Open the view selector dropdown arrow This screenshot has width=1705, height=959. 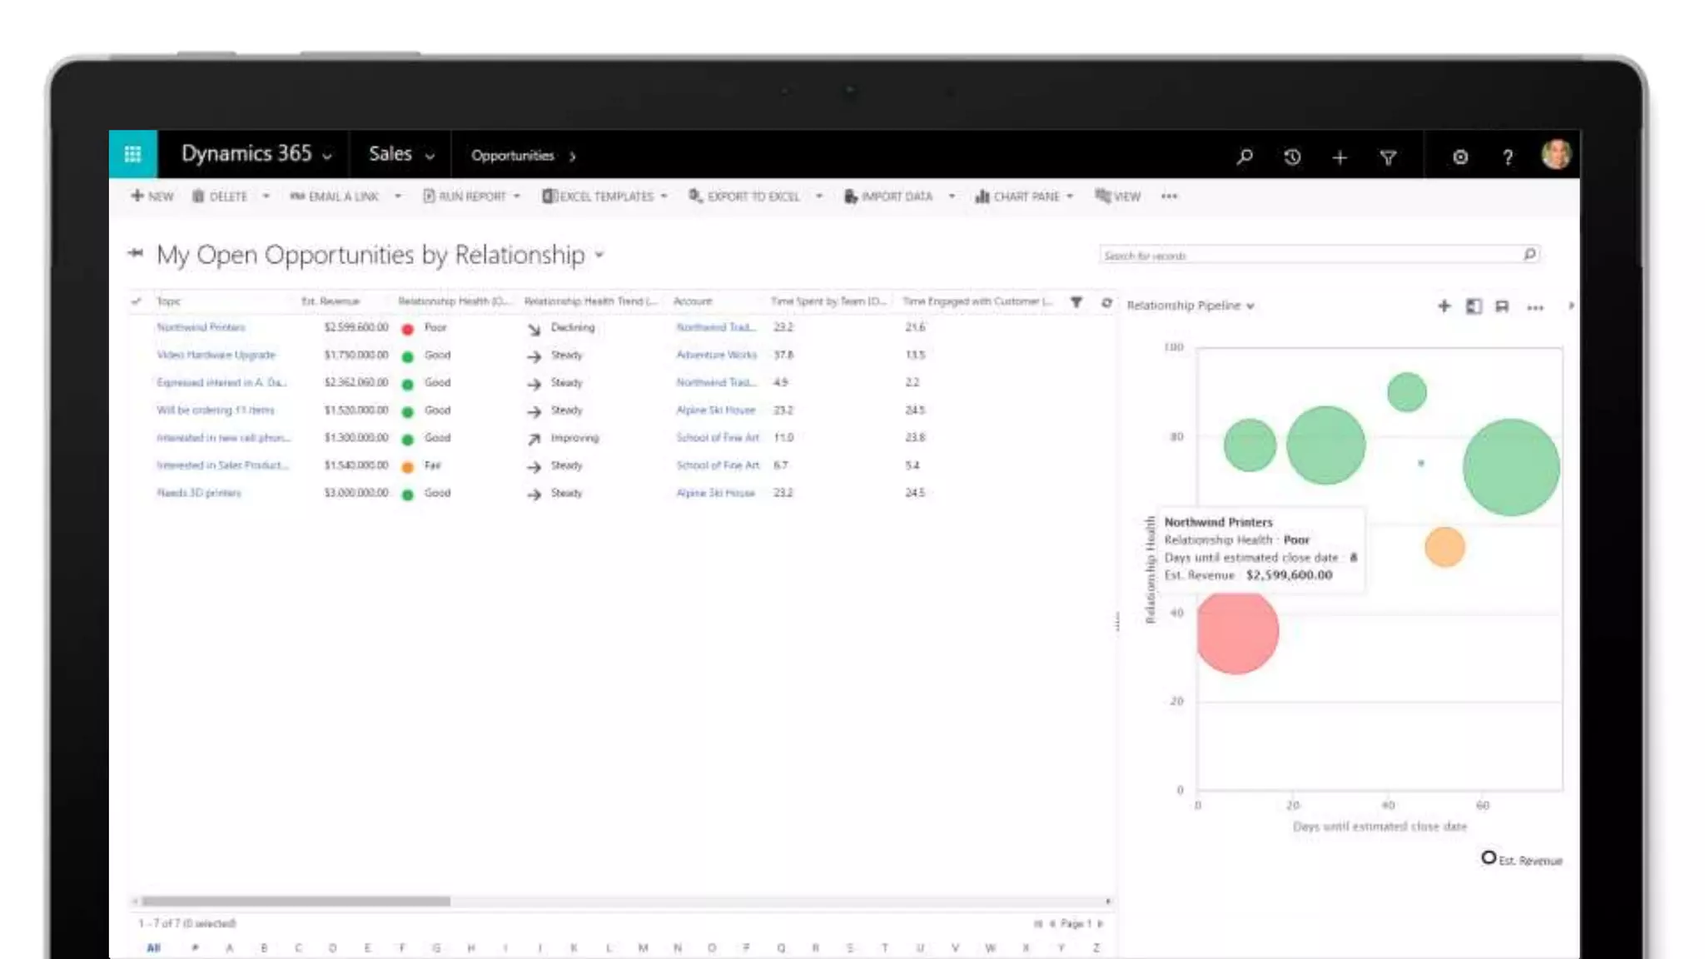(x=599, y=255)
